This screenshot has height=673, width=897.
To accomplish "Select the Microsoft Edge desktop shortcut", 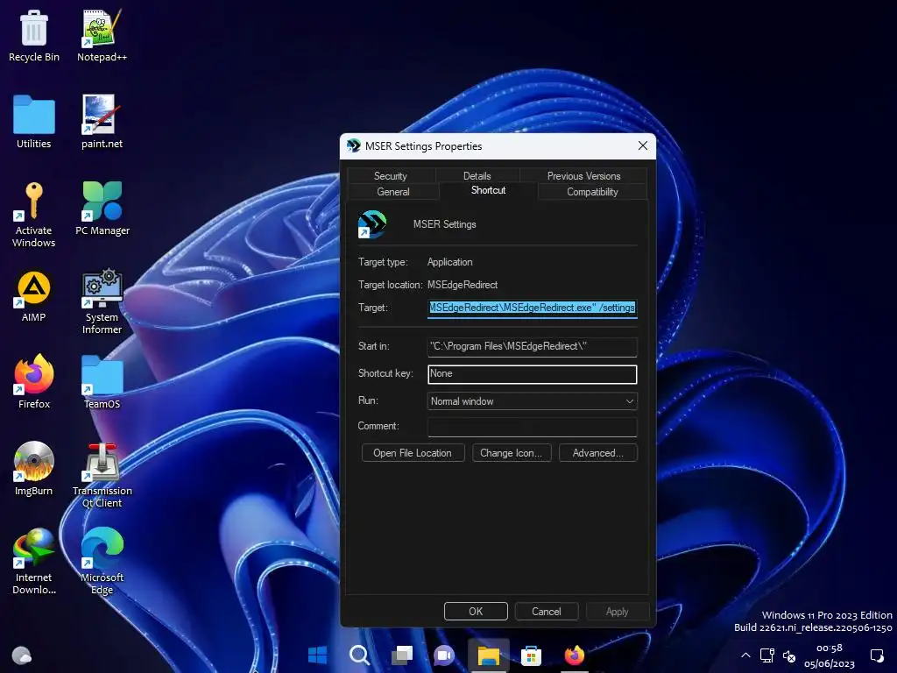I will 102,562.
